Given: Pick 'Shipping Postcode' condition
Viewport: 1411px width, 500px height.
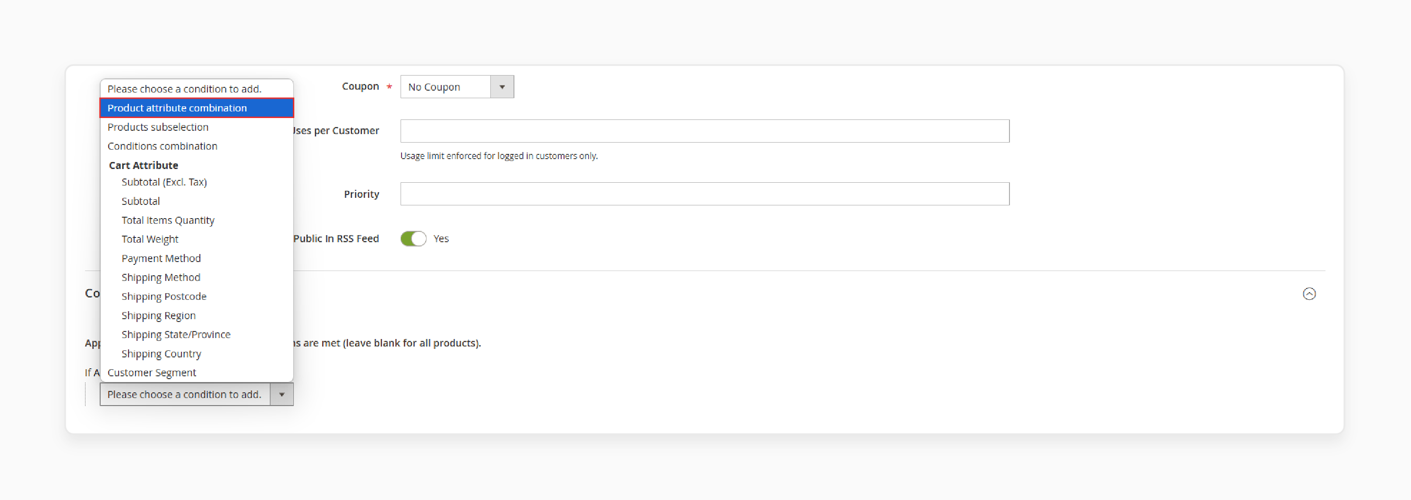Looking at the screenshot, I should [197, 297].
